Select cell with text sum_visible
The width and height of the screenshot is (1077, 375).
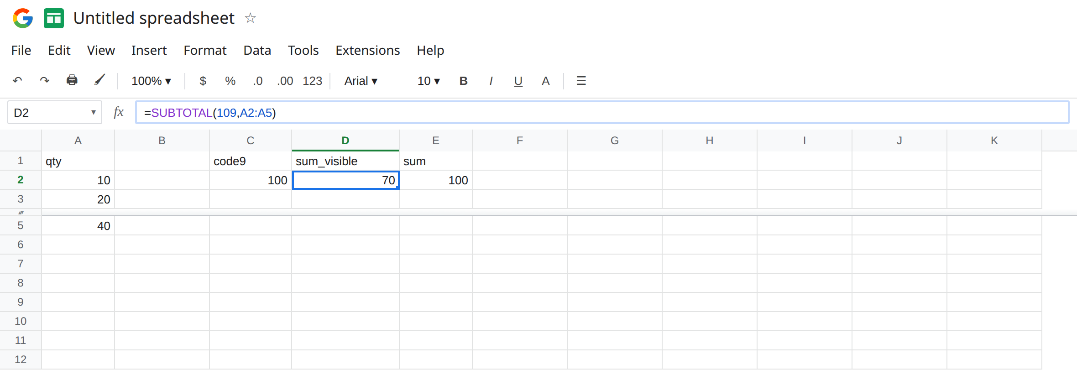tap(345, 161)
